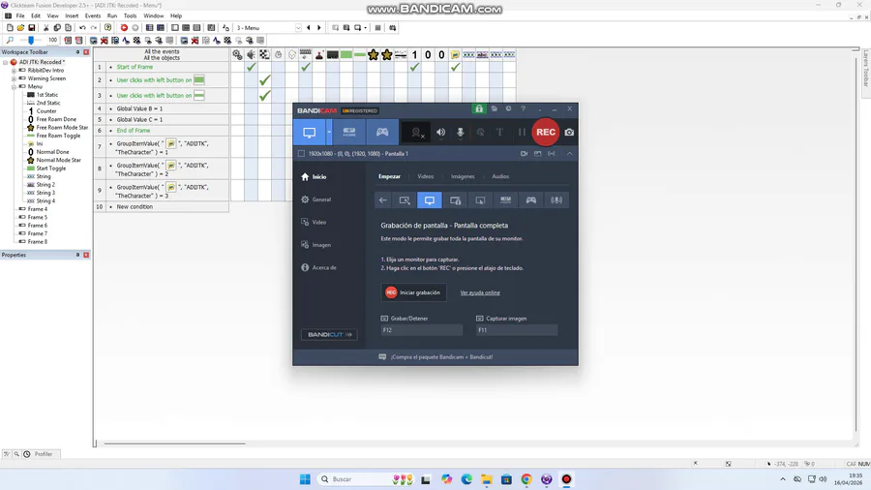Click the pause icon beside REC
This screenshot has width=871, height=490.
pyautogui.click(x=521, y=133)
